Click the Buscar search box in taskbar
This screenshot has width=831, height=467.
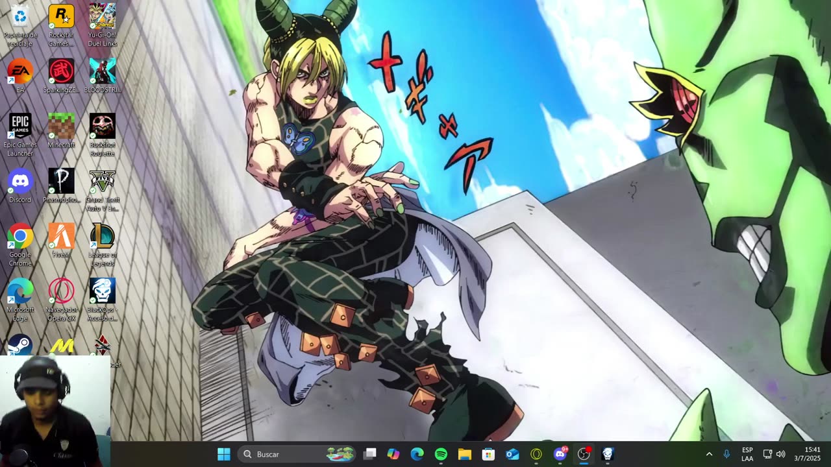click(x=297, y=454)
